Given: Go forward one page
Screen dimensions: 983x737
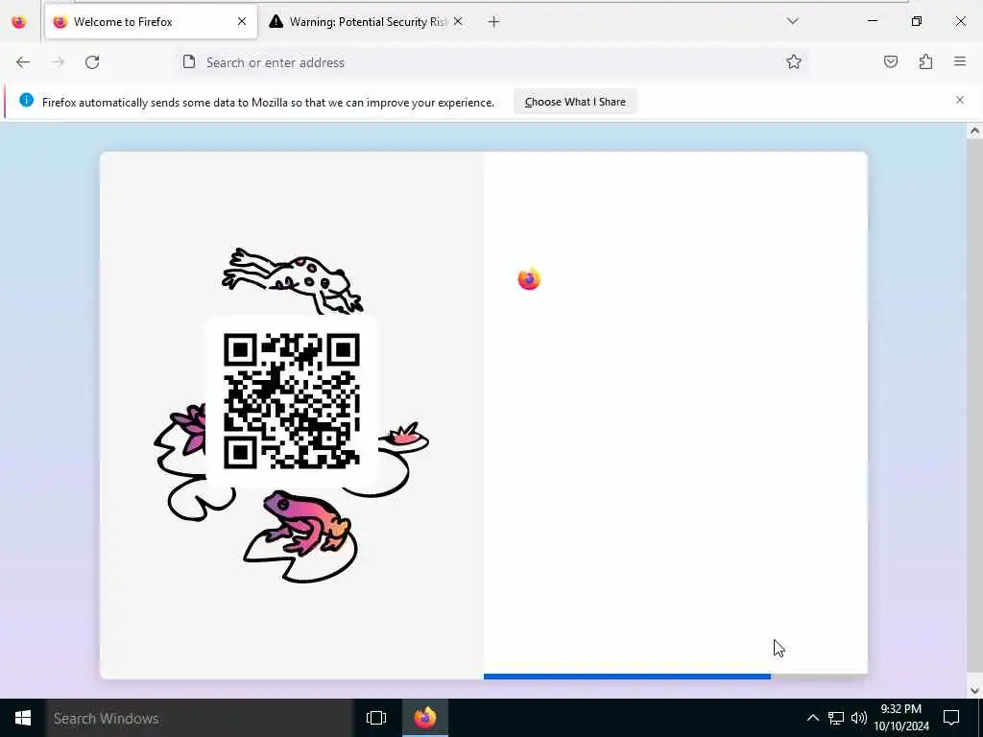Looking at the screenshot, I should pyautogui.click(x=58, y=62).
